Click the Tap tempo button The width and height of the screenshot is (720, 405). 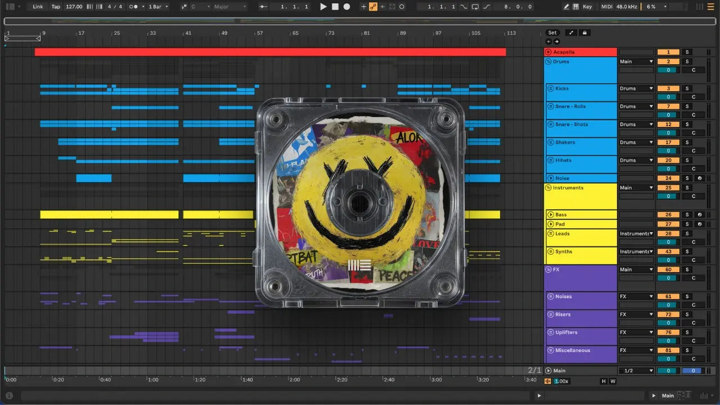(x=56, y=7)
